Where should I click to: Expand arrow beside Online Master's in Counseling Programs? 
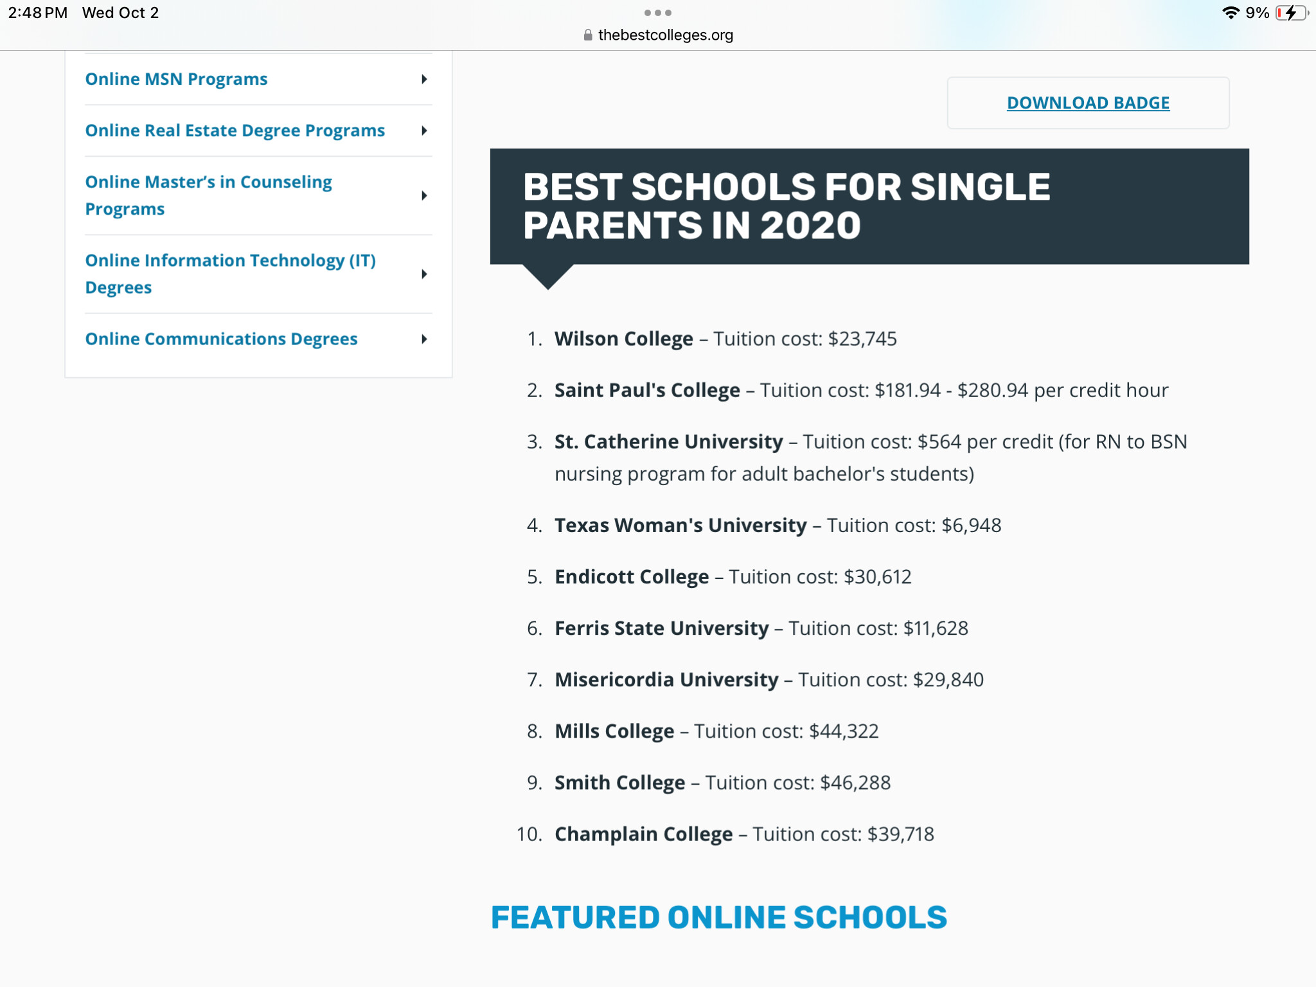click(x=424, y=195)
